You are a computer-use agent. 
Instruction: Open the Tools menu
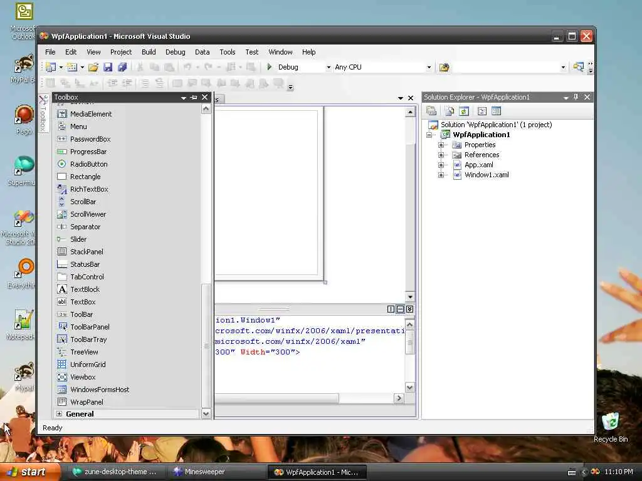tap(227, 52)
